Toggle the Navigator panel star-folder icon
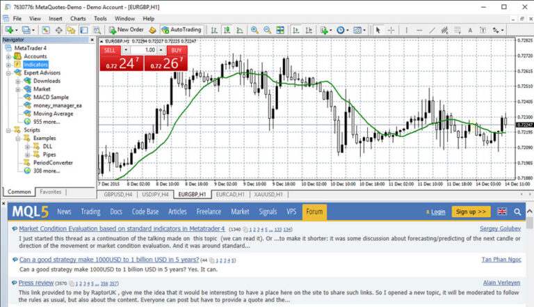 pyautogui.click(x=71, y=30)
